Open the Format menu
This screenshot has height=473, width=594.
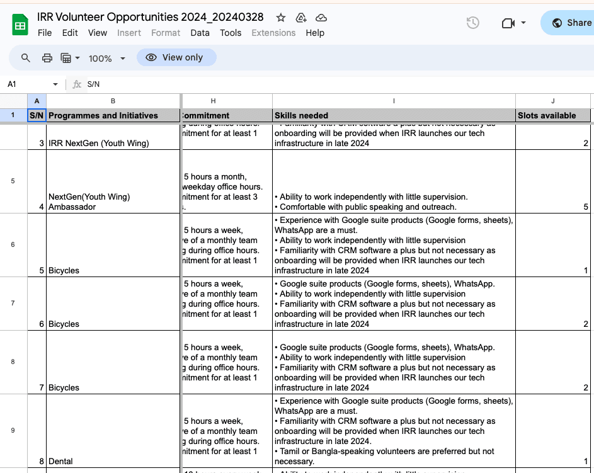click(x=166, y=33)
